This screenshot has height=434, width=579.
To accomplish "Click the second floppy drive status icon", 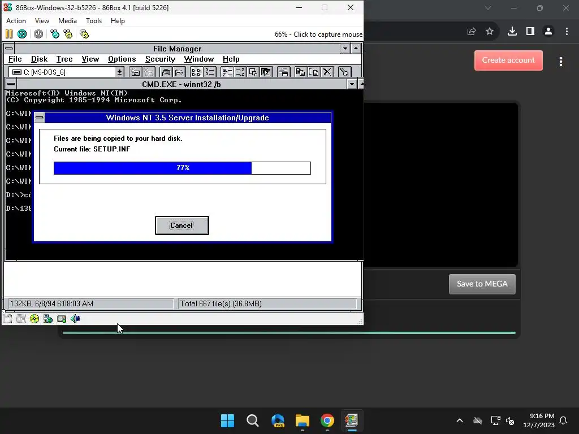I will coord(21,319).
